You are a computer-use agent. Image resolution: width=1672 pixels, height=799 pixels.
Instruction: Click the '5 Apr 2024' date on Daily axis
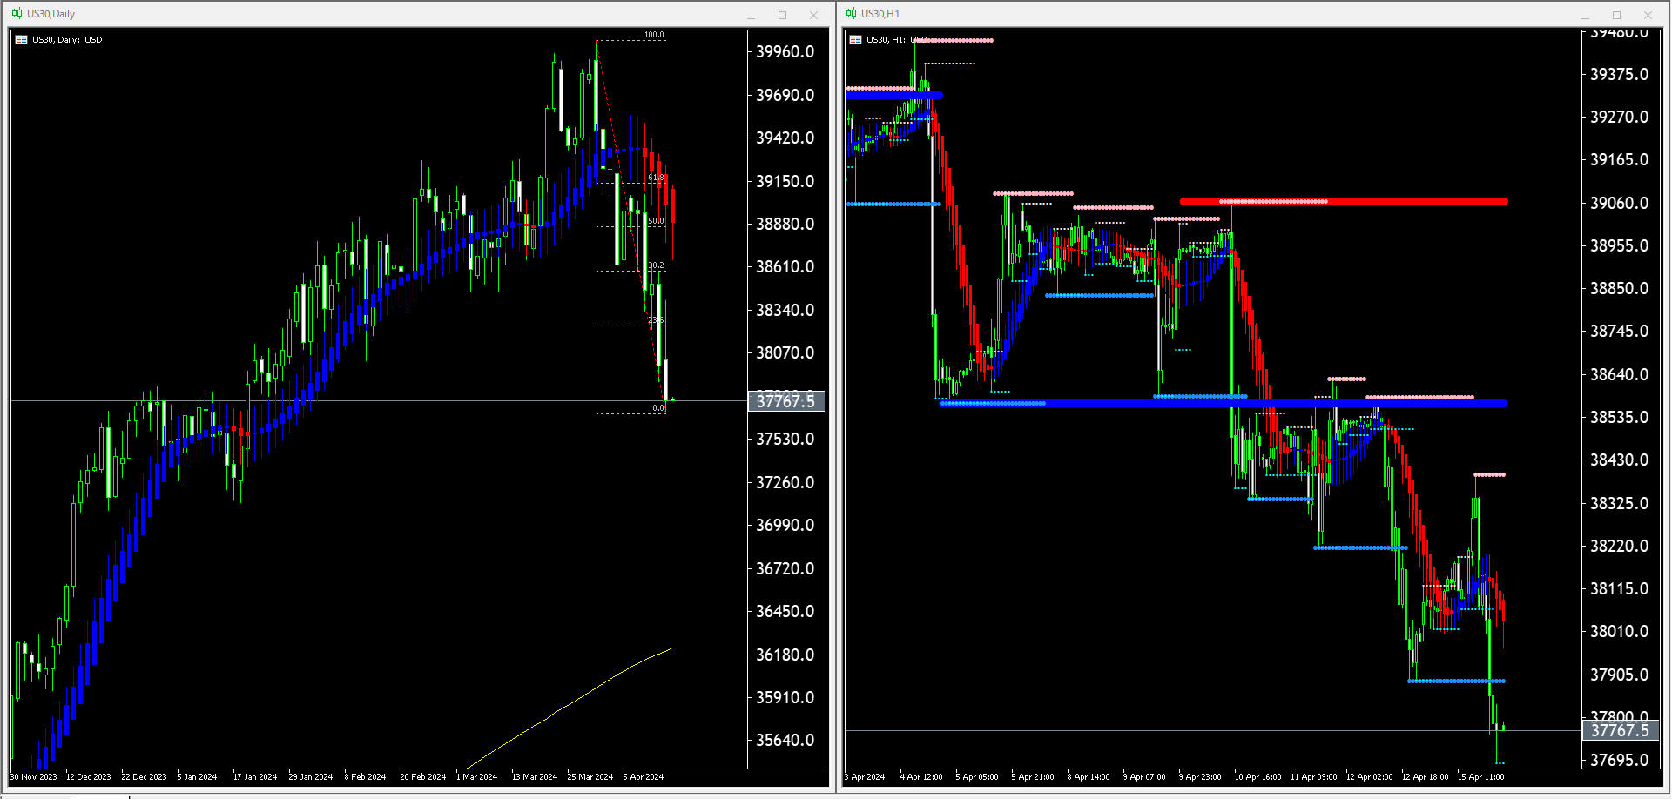coord(644,777)
